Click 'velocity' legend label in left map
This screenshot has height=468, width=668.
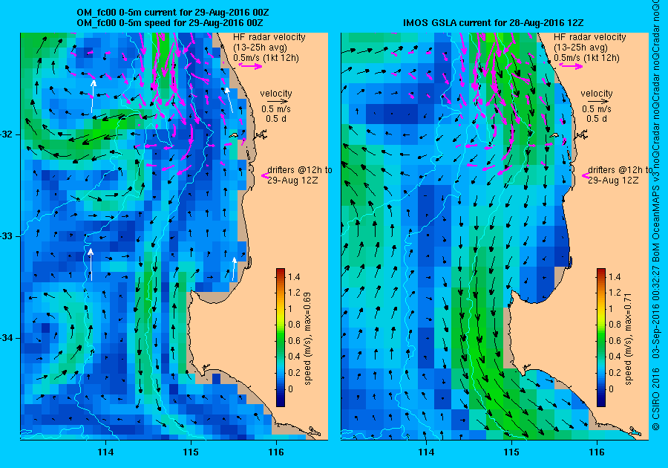[276, 94]
